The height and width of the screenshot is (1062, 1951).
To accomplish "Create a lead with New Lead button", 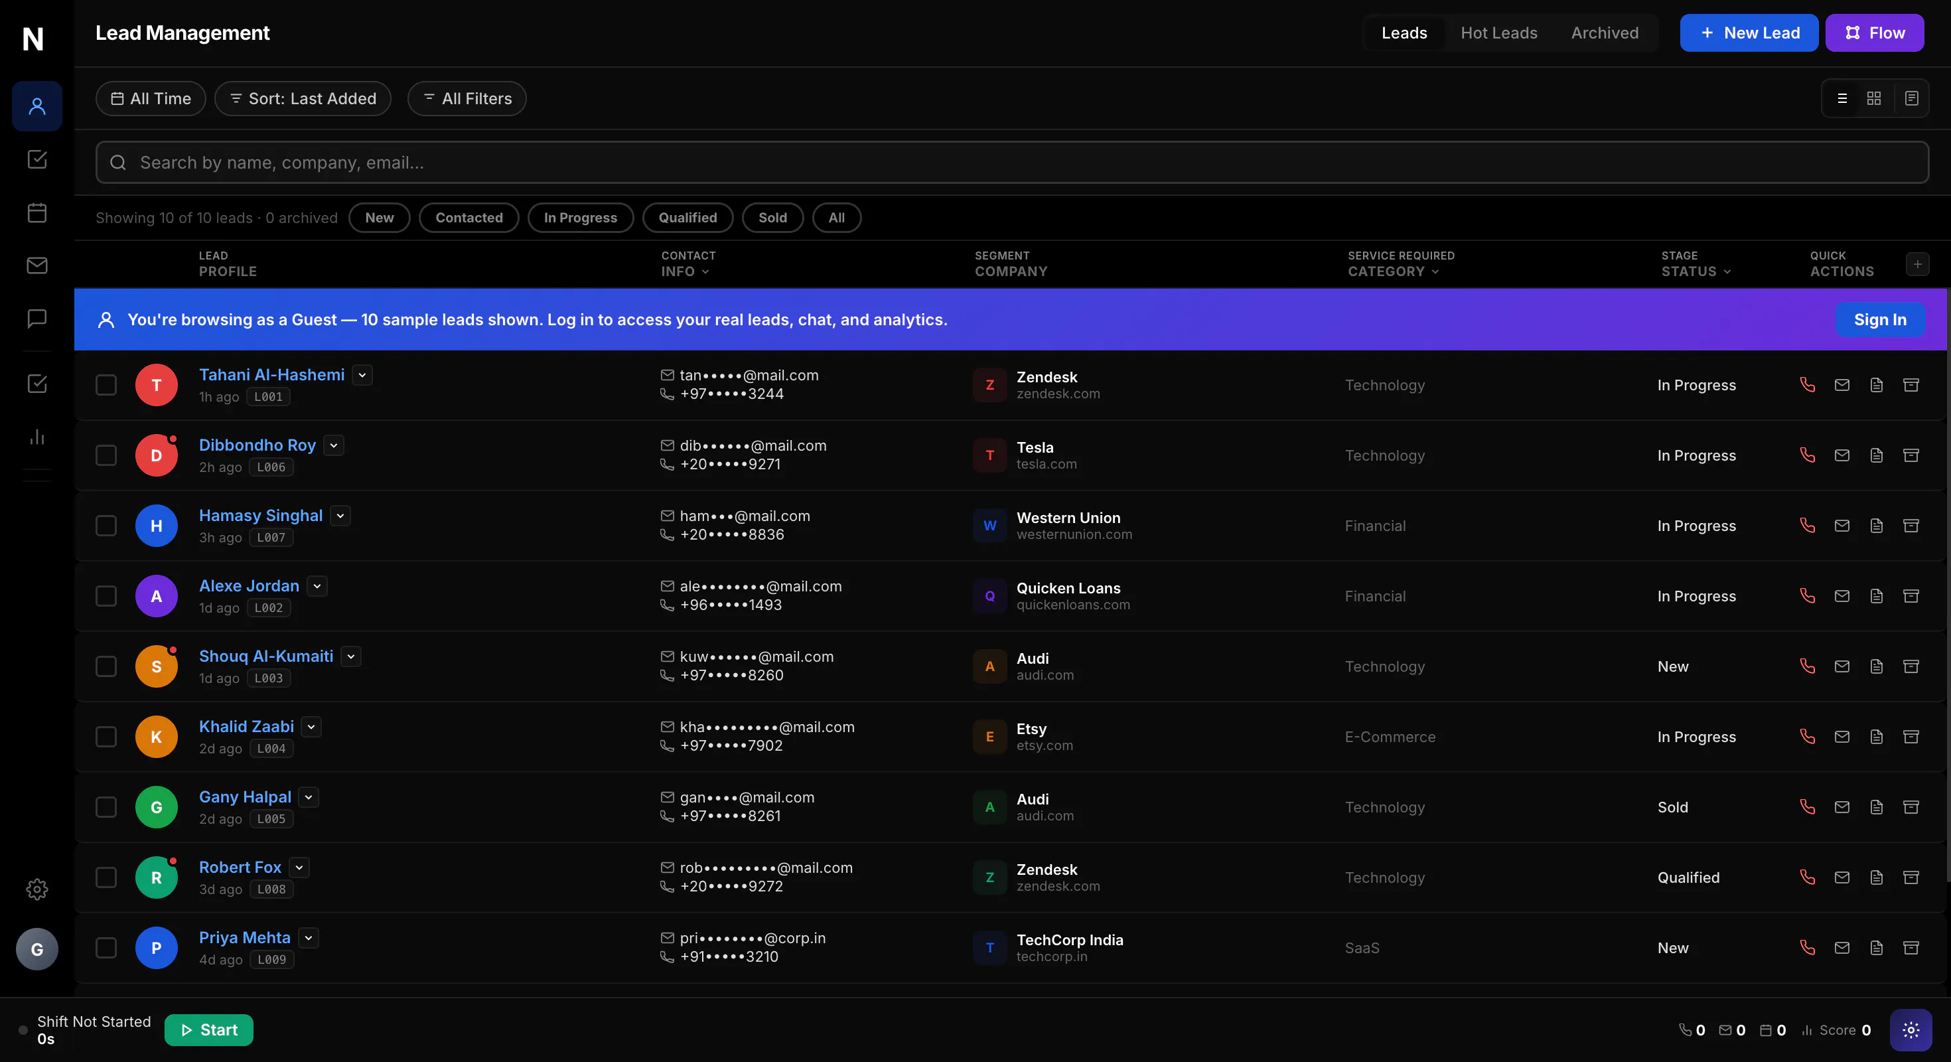I will point(1749,33).
